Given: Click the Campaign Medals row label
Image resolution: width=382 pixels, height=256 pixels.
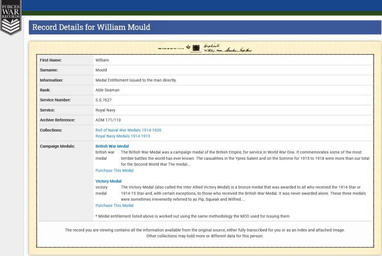Looking at the screenshot, I should tap(57, 146).
